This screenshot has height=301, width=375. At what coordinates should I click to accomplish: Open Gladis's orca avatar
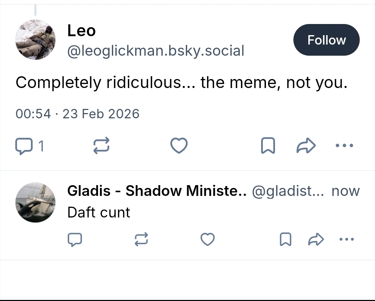[35, 202]
